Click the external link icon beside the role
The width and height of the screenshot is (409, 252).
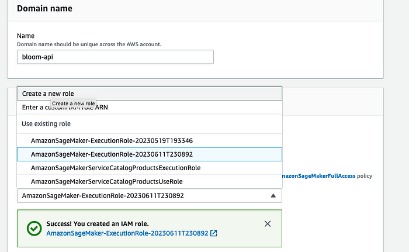pyautogui.click(x=214, y=233)
